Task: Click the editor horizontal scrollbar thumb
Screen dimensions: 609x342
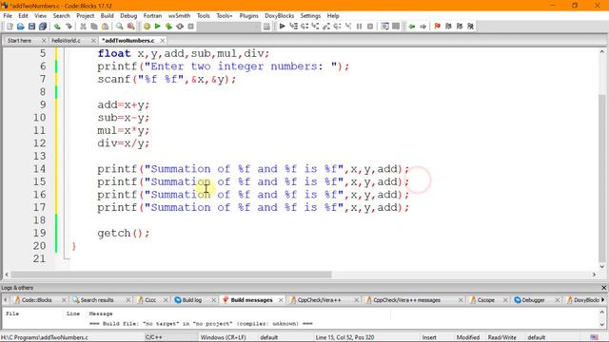Action: point(171,275)
